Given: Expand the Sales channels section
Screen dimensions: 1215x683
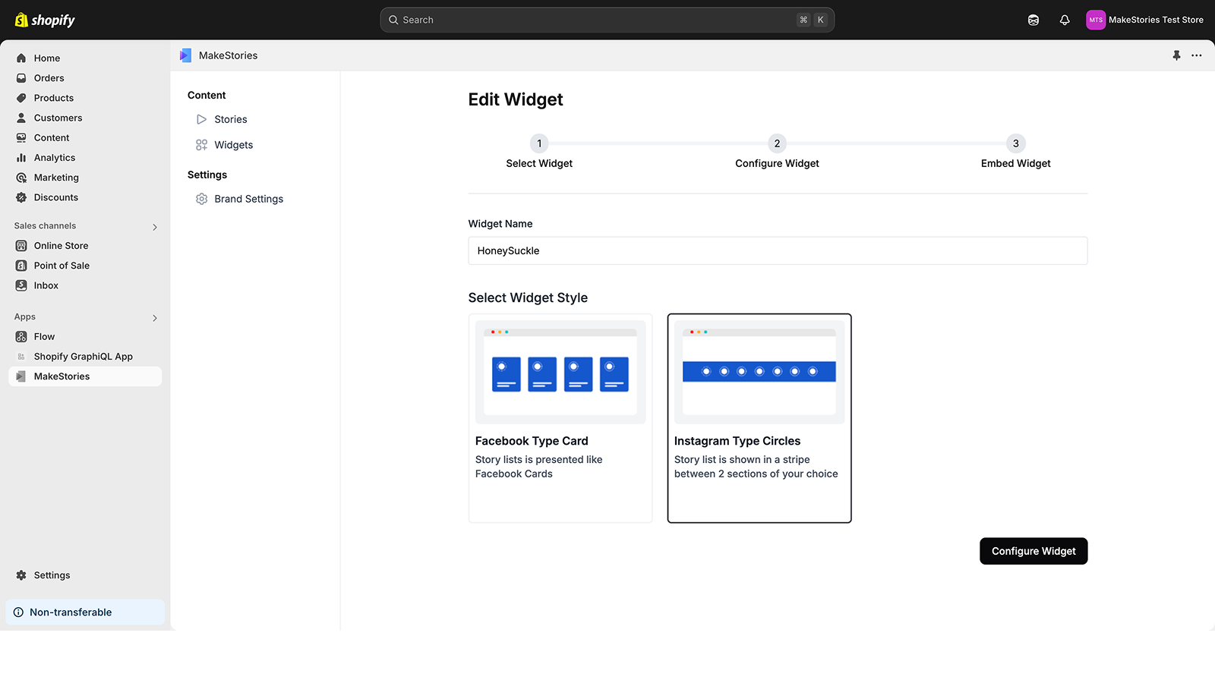Looking at the screenshot, I should (x=154, y=226).
